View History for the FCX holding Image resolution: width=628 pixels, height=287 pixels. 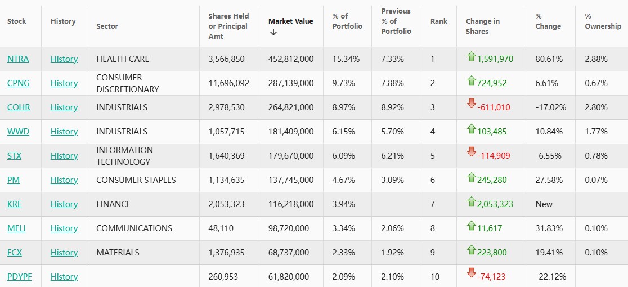[64, 253]
